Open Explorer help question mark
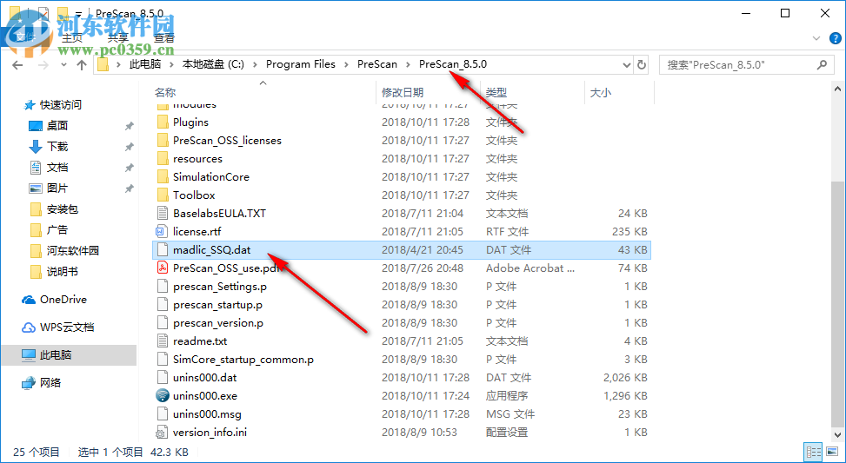Screen dimensions: 846x463 pyautogui.click(x=836, y=38)
